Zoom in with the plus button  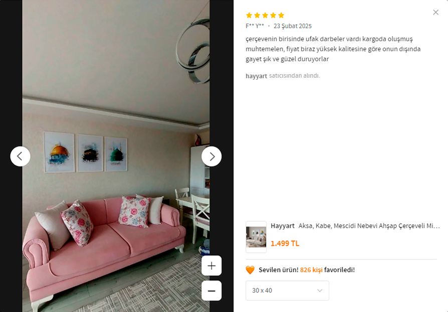211,266
